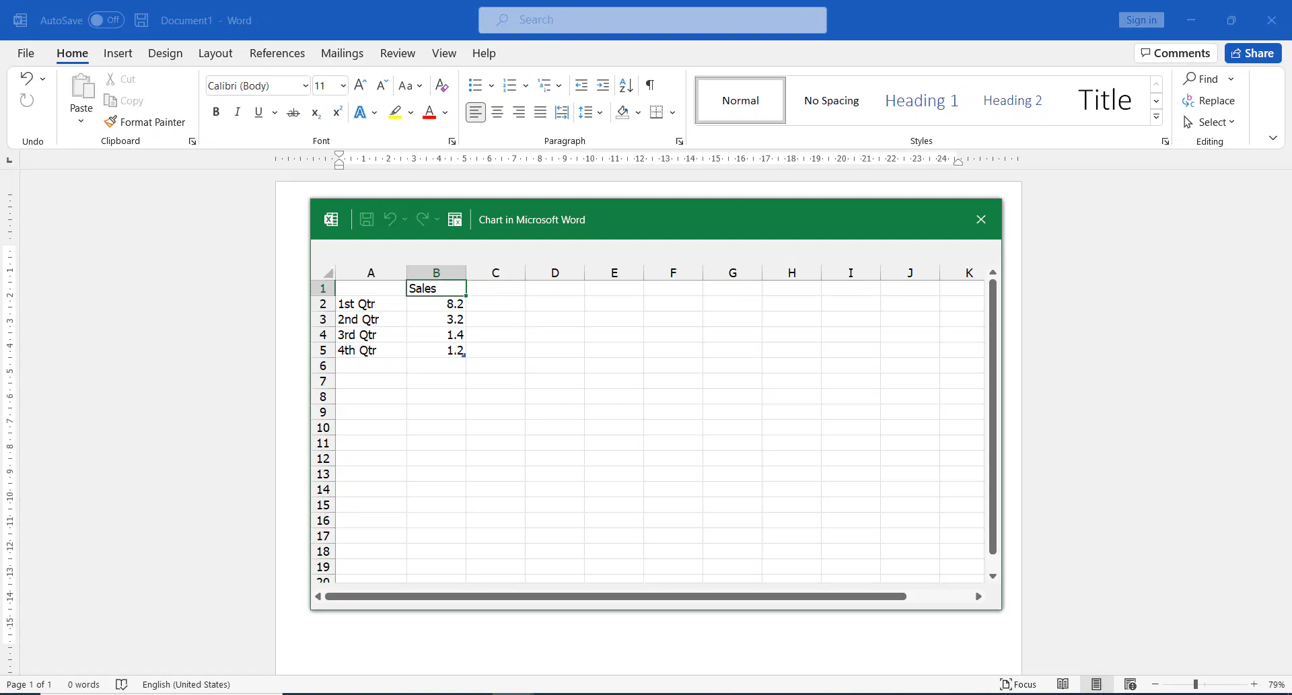Open the spelling proofing status icon
Viewport: 1292px width, 695px height.
point(122,684)
